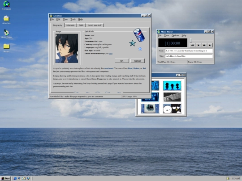This screenshot has width=242, height=181.
Task: Click the second quick launch icon
Action: pyautogui.click(x=19, y=178)
